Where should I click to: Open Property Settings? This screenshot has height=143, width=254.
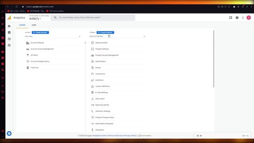[102, 49]
